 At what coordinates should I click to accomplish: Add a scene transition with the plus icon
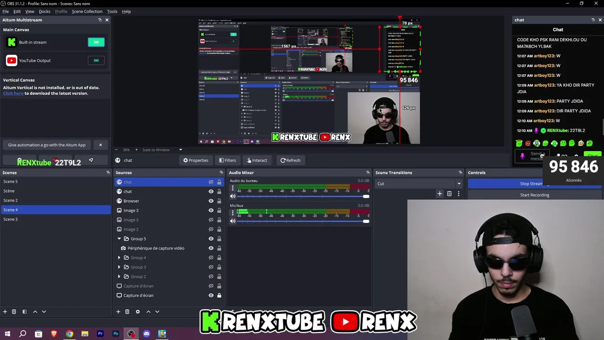[x=440, y=194]
